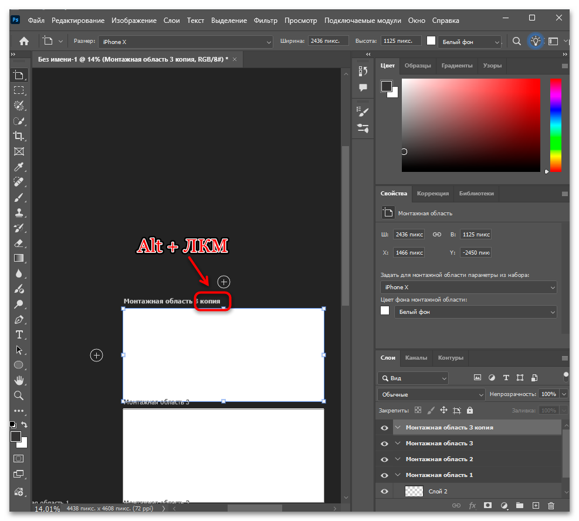This screenshot has width=579, height=521.
Task: Select the Zoom tool in the toolbar
Action: tap(19, 395)
